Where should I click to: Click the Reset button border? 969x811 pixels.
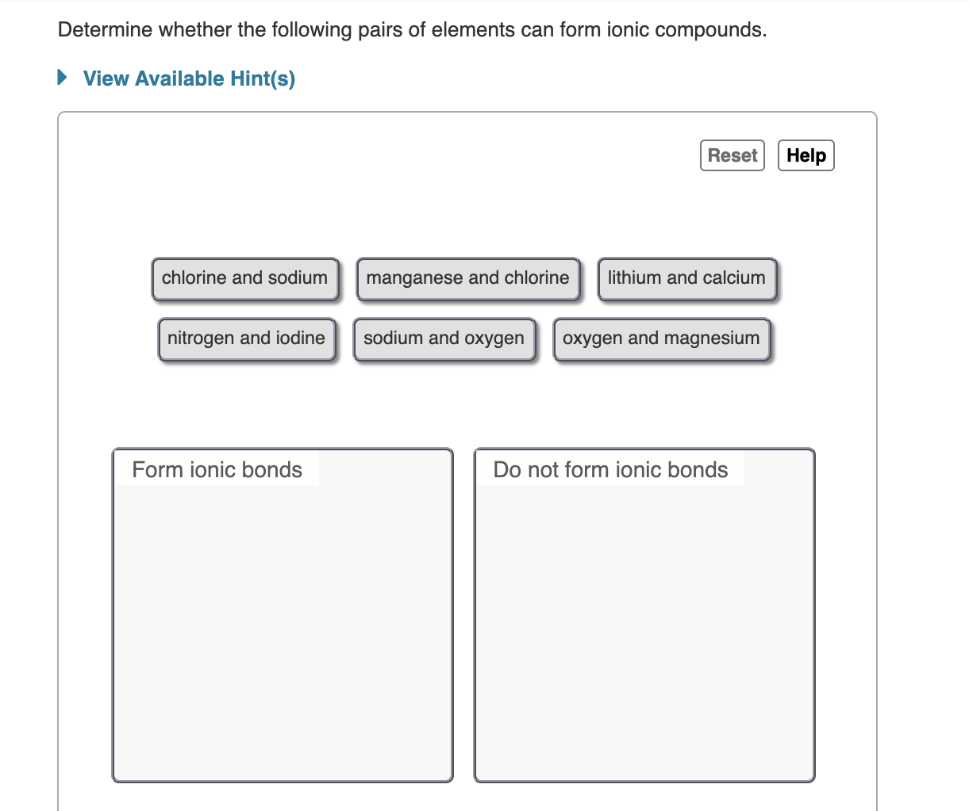(x=702, y=155)
